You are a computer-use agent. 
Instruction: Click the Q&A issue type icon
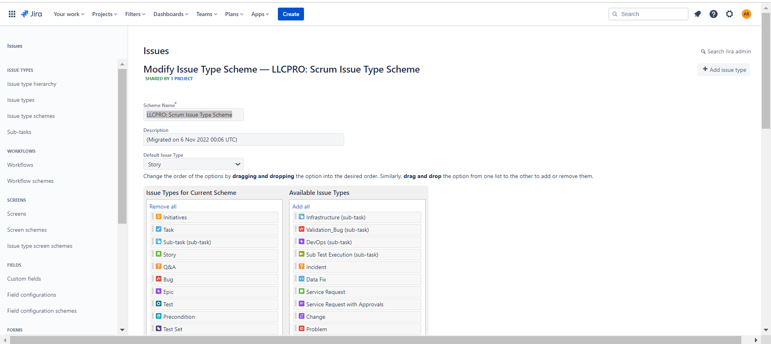pyautogui.click(x=159, y=267)
